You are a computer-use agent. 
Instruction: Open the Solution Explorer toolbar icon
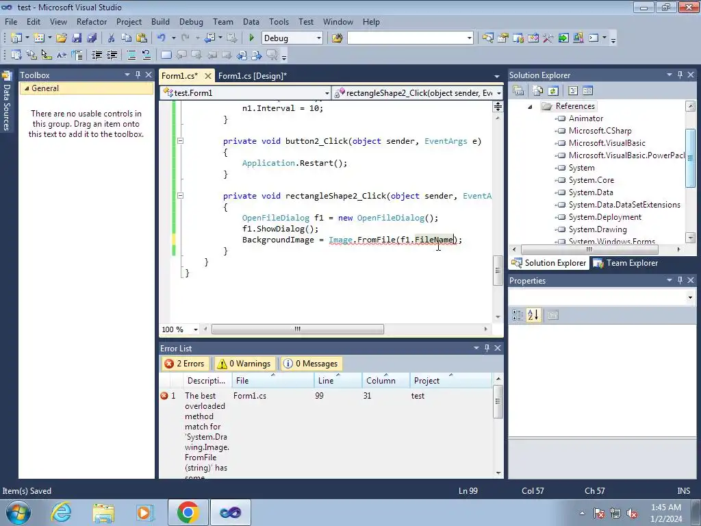pos(487,38)
